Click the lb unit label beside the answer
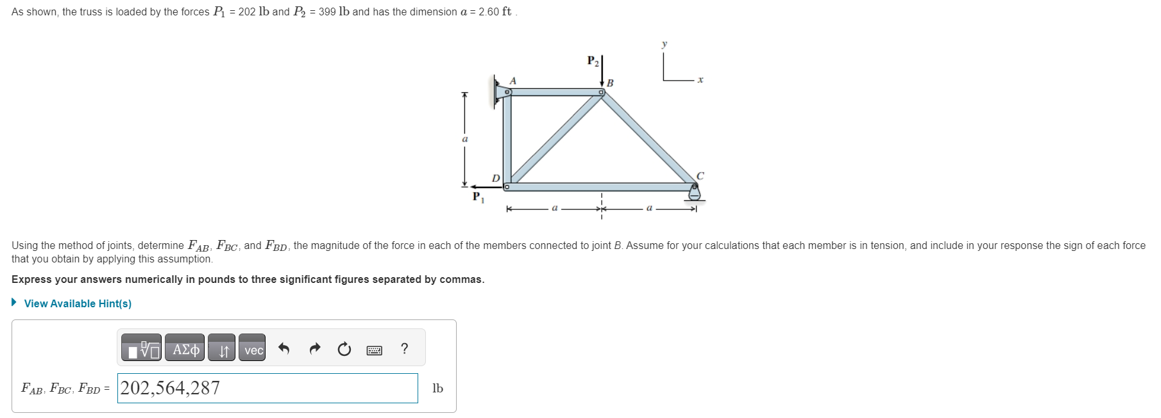 point(438,388)
